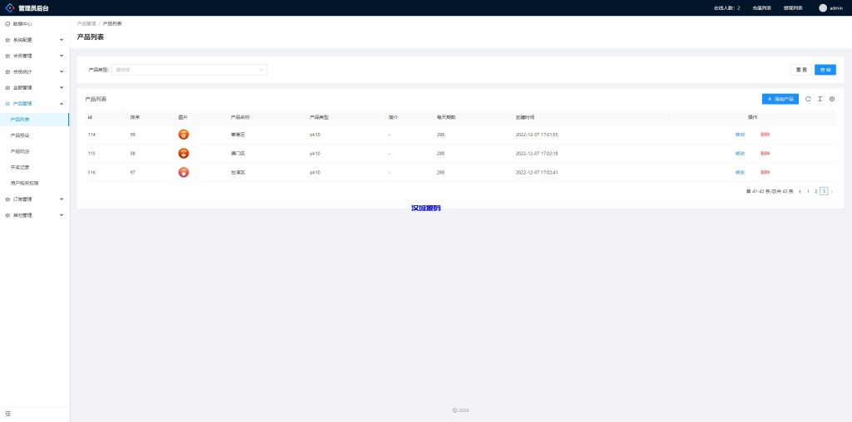Click the 管理员后台 logo icon

tap(10, 7)
